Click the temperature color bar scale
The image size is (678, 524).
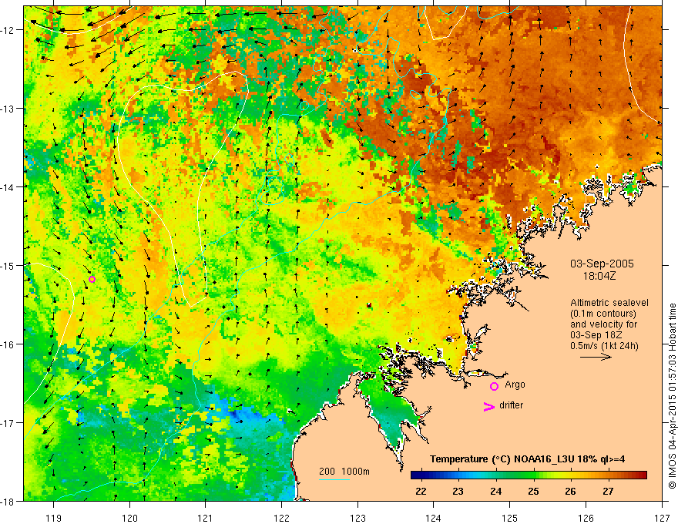[529, 475]
